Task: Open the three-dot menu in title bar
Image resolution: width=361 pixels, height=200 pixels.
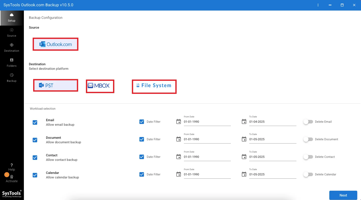Action: point(318,5)
